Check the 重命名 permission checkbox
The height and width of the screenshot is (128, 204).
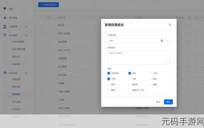tap(130, 85)
